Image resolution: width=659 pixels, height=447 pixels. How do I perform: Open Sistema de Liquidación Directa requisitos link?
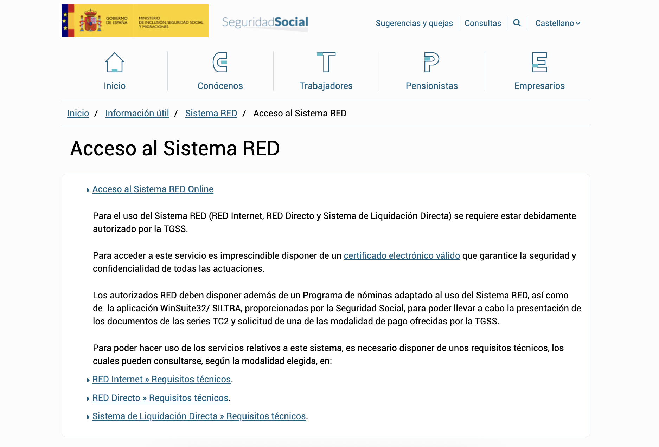tap(199, 416)
